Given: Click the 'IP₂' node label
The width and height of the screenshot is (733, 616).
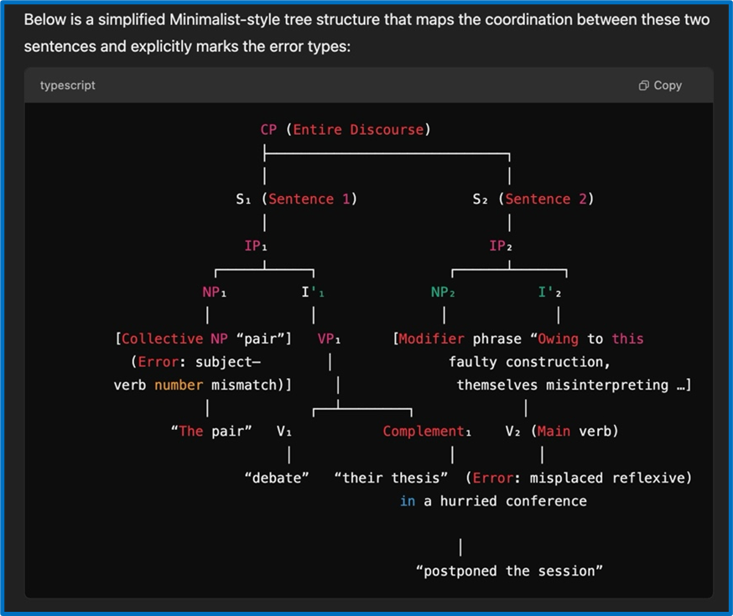Looking at the screenshot, I should 501,246.
